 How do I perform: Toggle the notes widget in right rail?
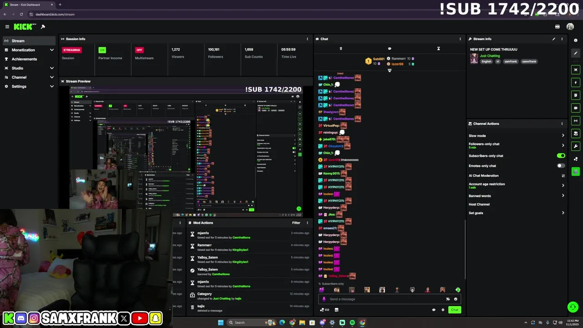coord(576,95)
